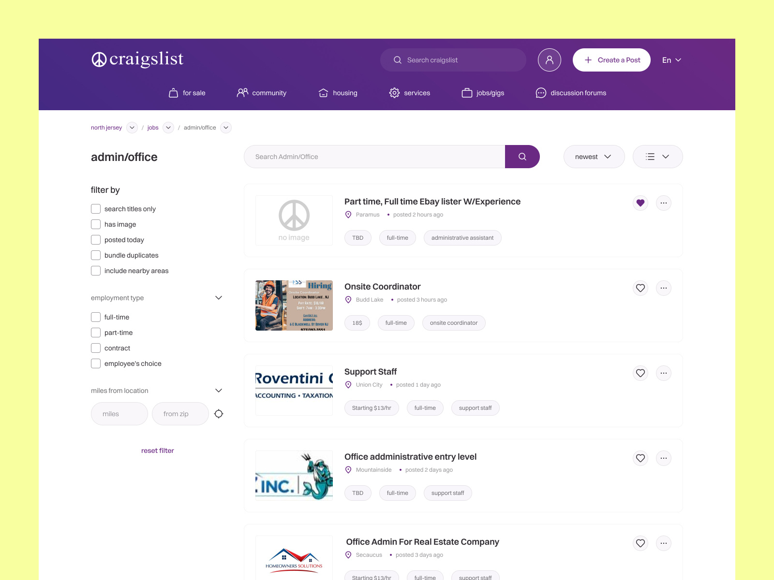Click the from zip input field
Image resolution: width=774 pixels, height=580 pixels.
point(180,414)
